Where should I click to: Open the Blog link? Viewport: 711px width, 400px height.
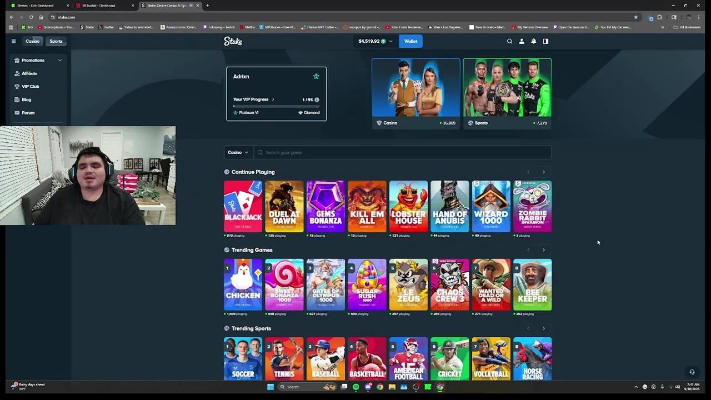(26, 99)
